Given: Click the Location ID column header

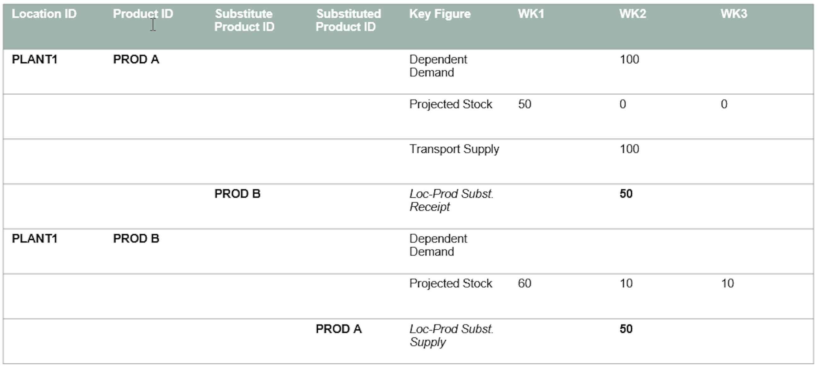Looking at the screenshot, I should pyautogui.click(x=44, y=14).
